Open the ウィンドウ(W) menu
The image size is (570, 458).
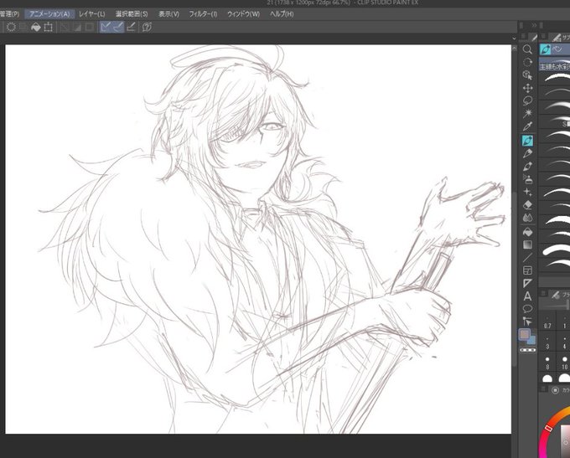coord(244,13)
